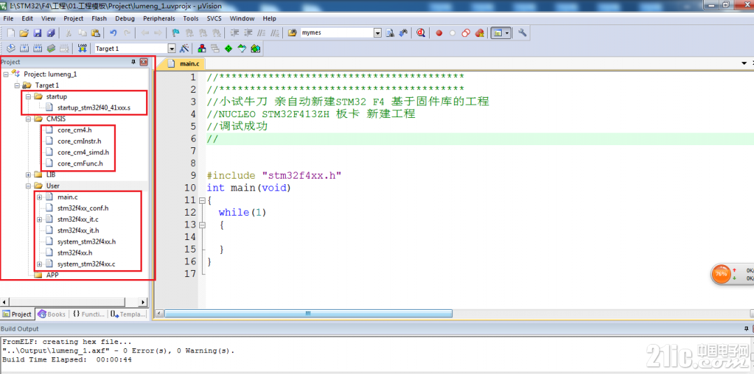This screenshot has height=374, width=754.
Task: Open the Target 1 selection dropdown
Action: coord(172,48)
